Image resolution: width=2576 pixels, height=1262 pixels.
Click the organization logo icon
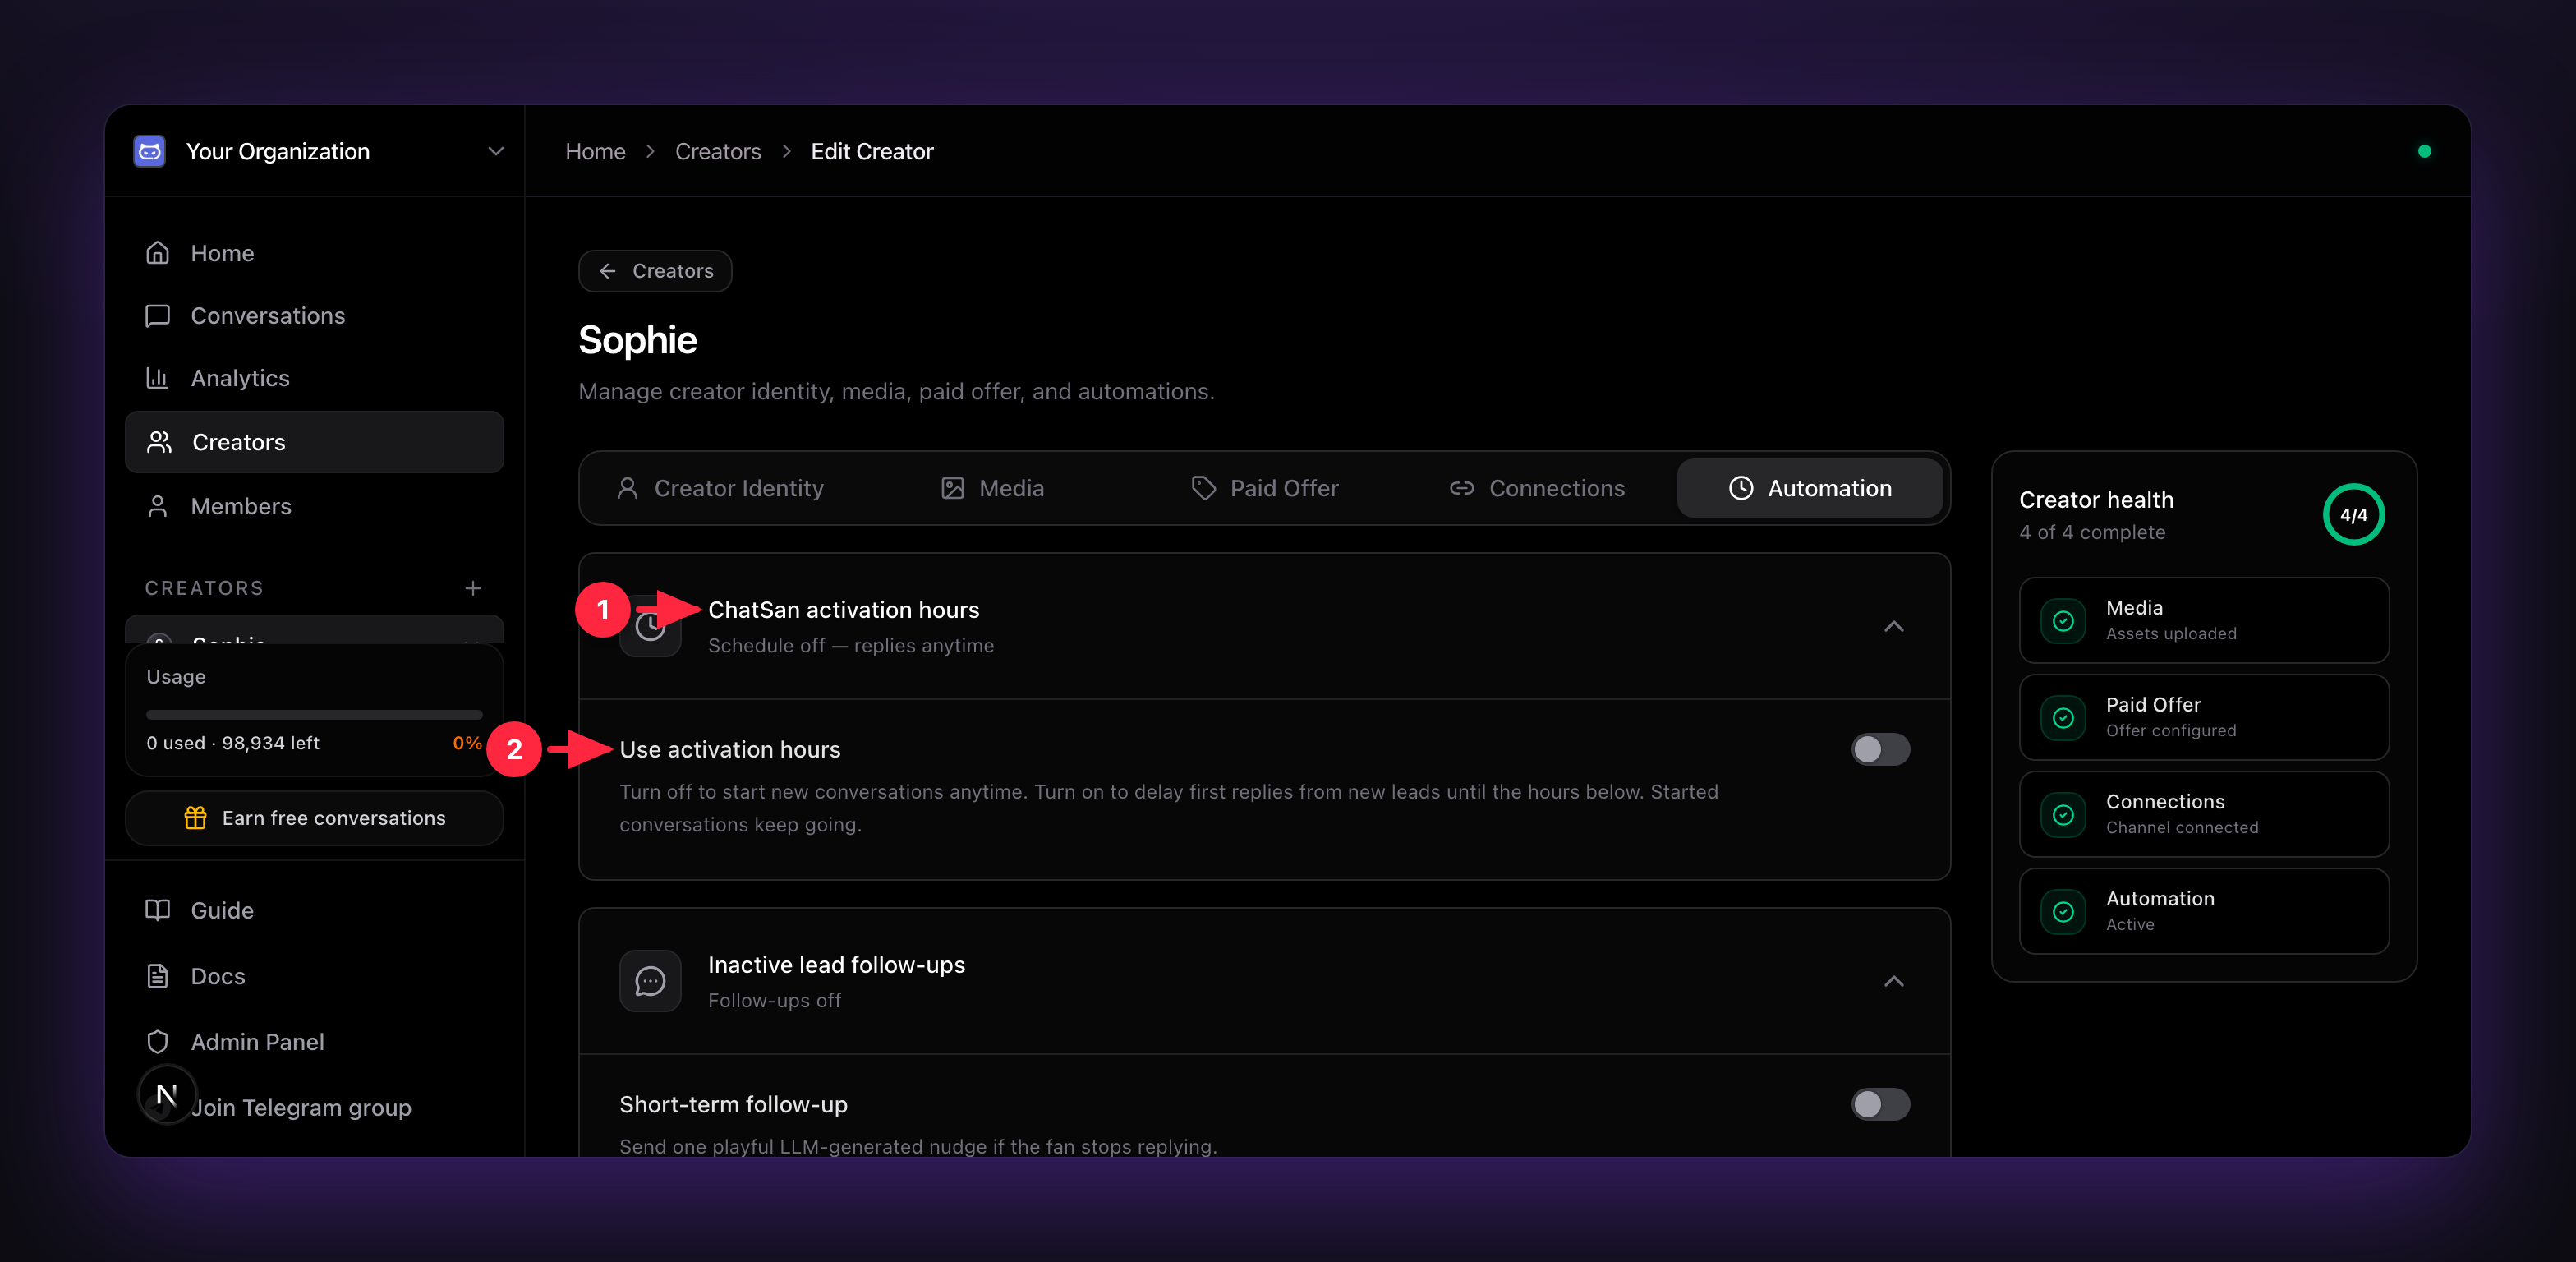150,151
